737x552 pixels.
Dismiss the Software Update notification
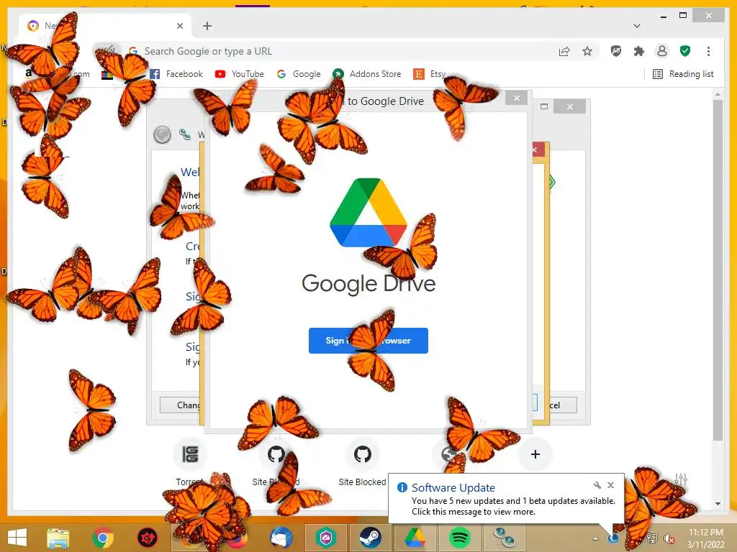tap(610, 485)
